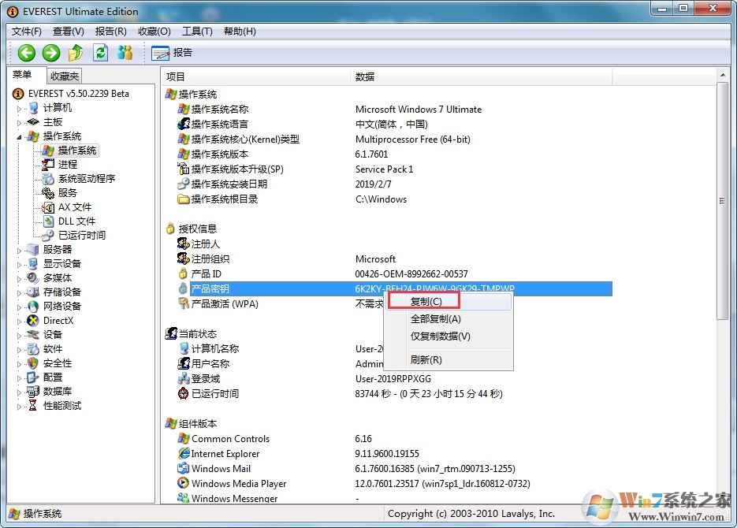Viewport: 737px width, 528px height.
Task: Expand the 网络设备 tree node
Action: (20, 307)
